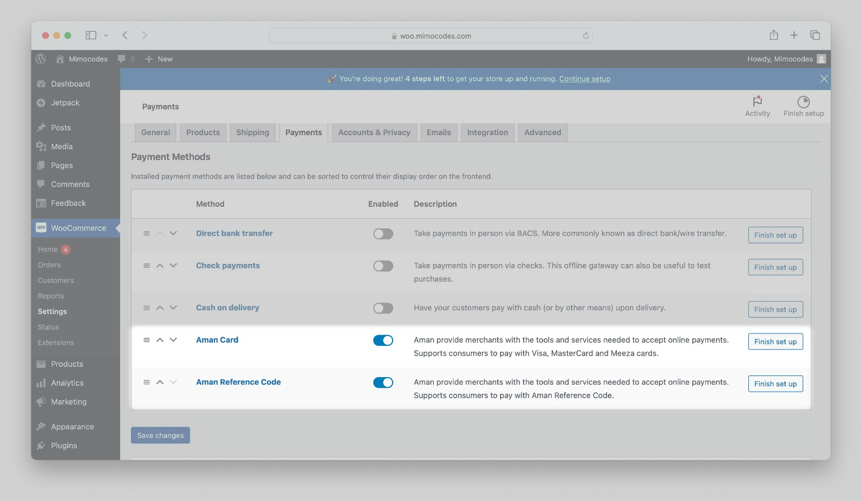Follow the Continue setup link

(x=585, y=79)
